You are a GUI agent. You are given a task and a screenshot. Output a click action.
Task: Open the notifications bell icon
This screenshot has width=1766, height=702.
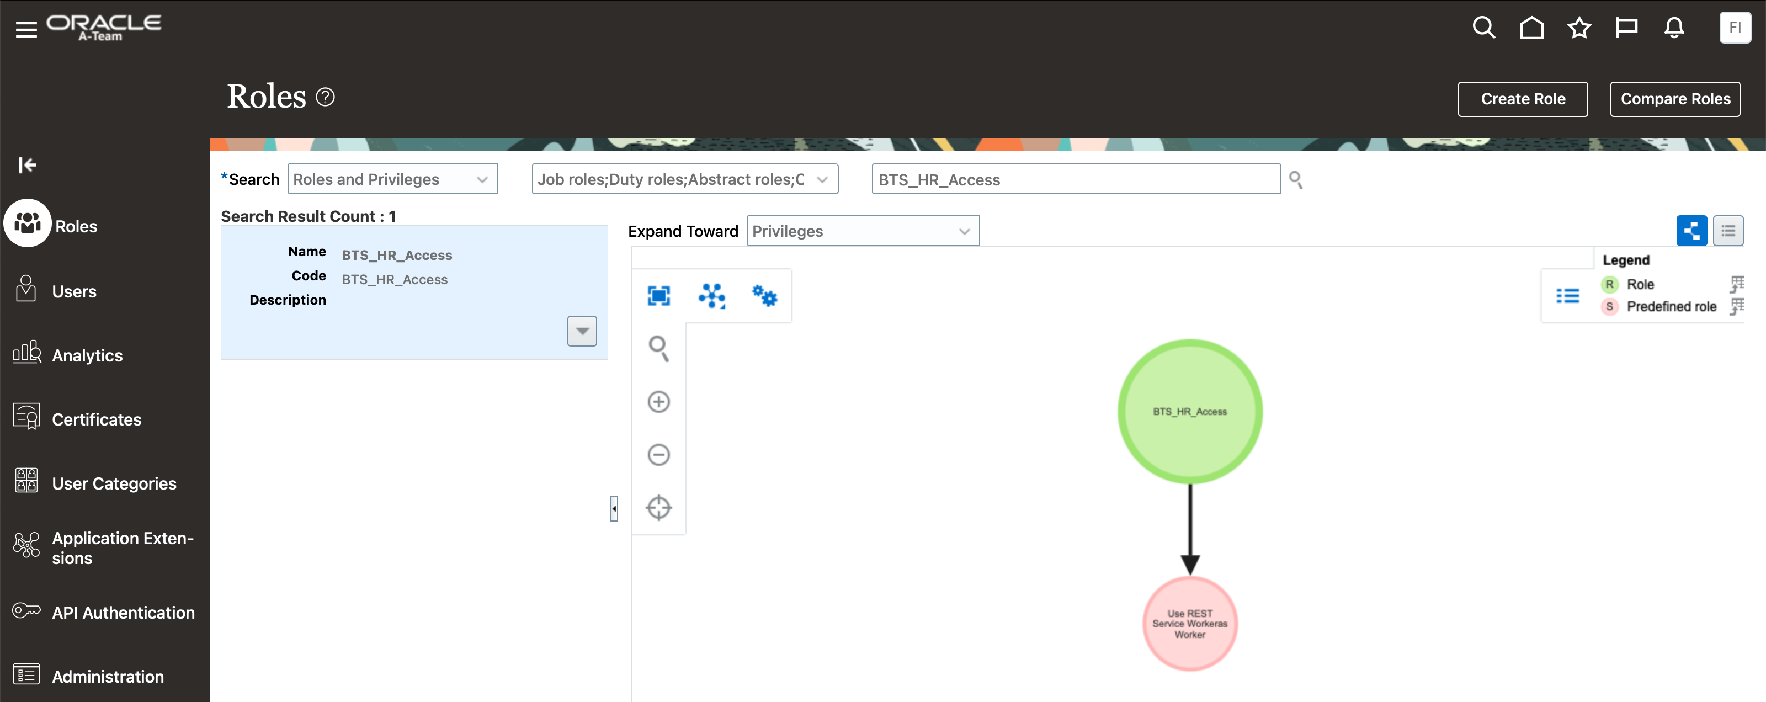click(1673, 28)
